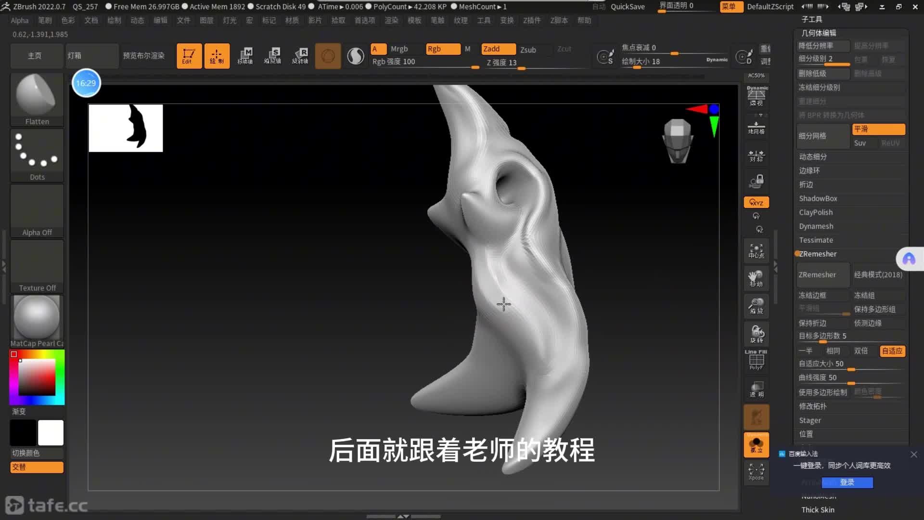This screenshot has height=520, width=924.
Task: Click the MatCap Pearl material thumbnail
Action: [37, 318]
